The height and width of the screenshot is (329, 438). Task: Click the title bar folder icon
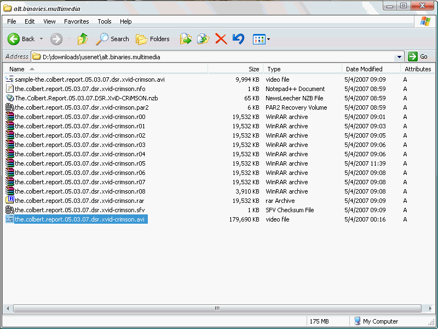(8, 8)
